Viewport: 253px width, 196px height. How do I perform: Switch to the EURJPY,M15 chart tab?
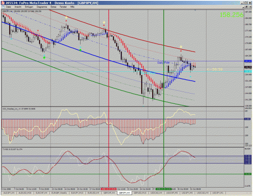(77, 193)
